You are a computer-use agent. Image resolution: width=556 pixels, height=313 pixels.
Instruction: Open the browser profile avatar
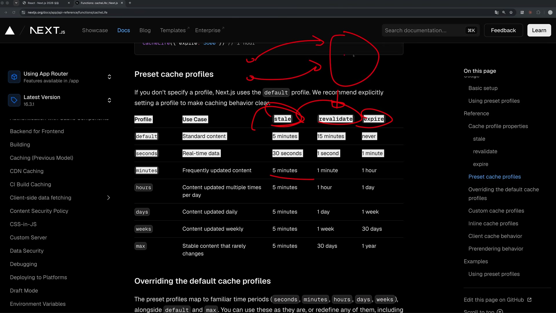[550, 12]
